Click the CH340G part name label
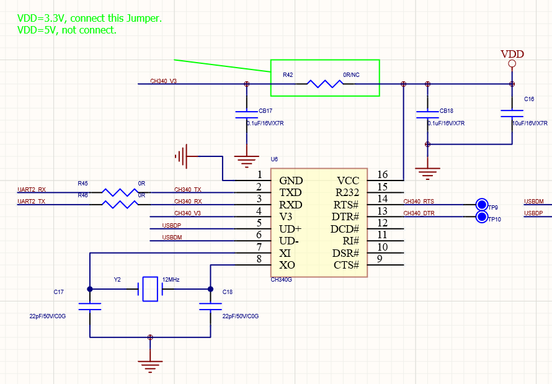The width and height of the screenshot is (552, 384). 282,280
